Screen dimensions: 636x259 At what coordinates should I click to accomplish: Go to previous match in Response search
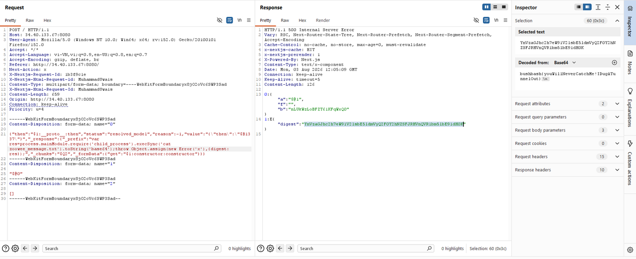click(281, 248)
